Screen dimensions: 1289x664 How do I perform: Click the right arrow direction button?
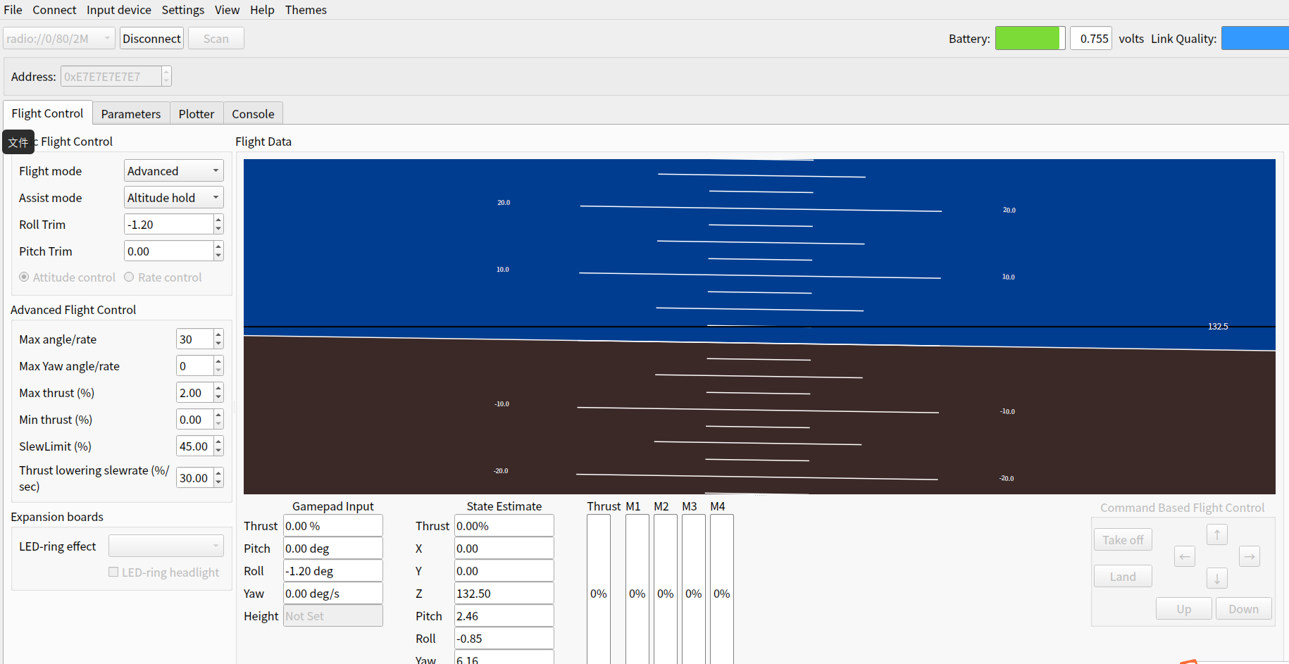tap(1249, 557)
